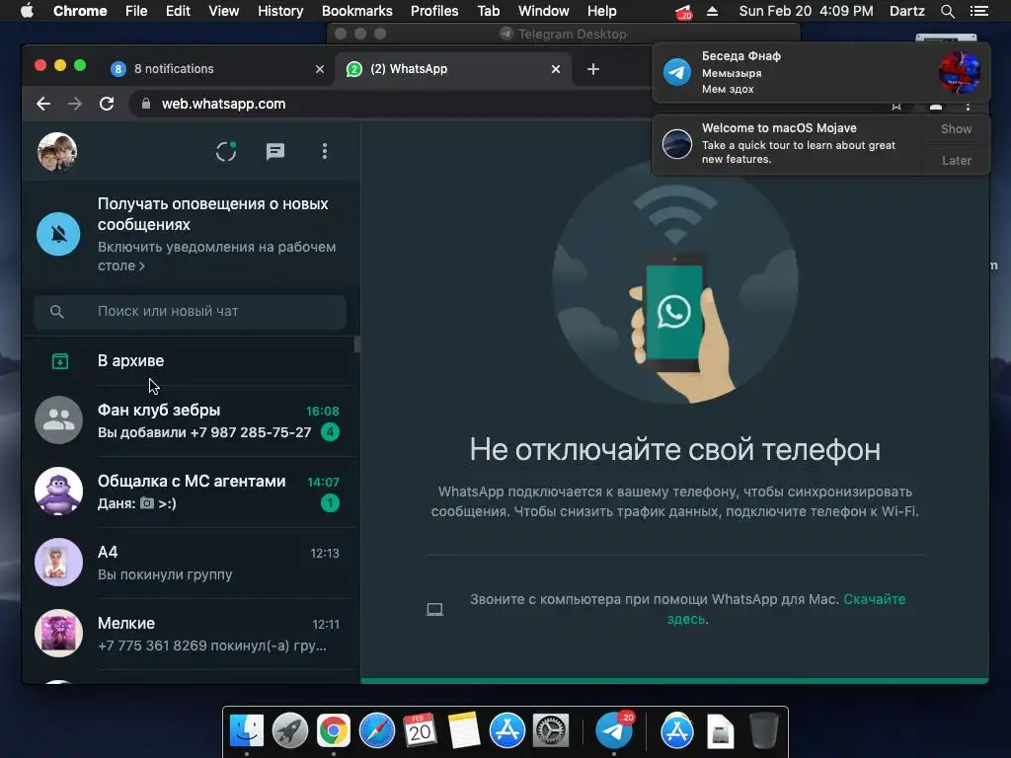1011x758 pixels.
Task: Open Notes from the Dock
Action: [x=463, y=731]
